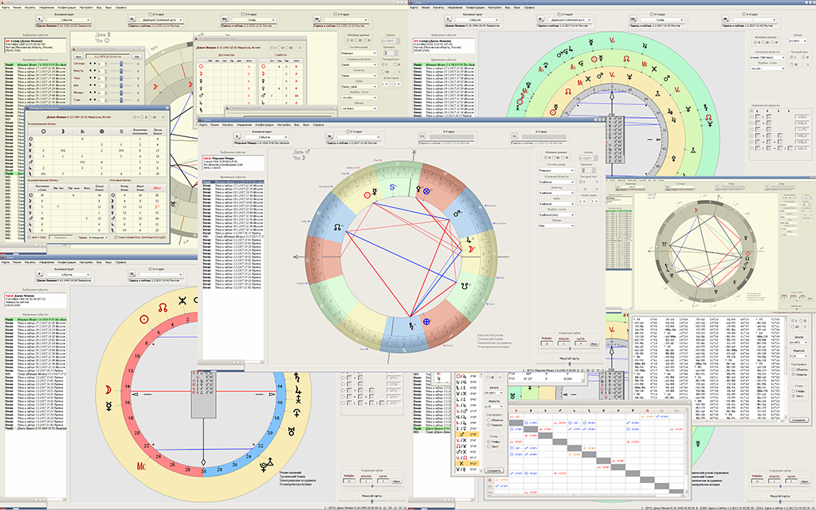The height and width of the screenshot is (510, 816).
Task: Open Uranian (TNP-black) objects dropdown in top-right window
Action: 767,57
